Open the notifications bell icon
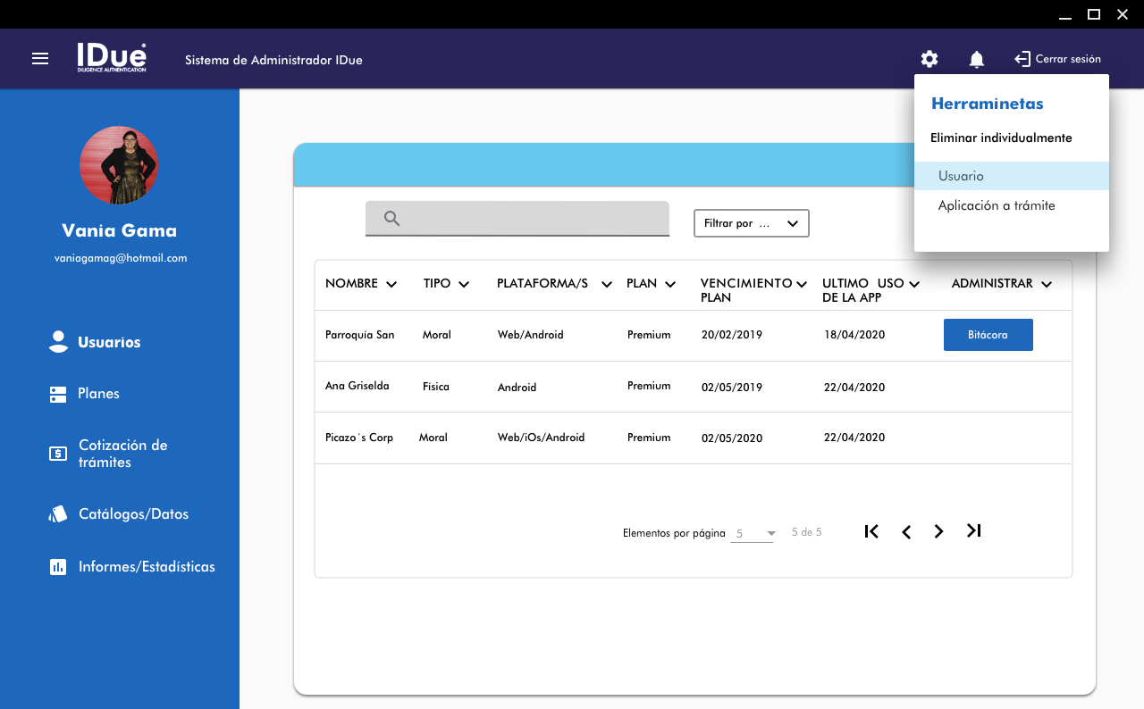The width and height of the screenshot is (1144, 709). [977, 60]
